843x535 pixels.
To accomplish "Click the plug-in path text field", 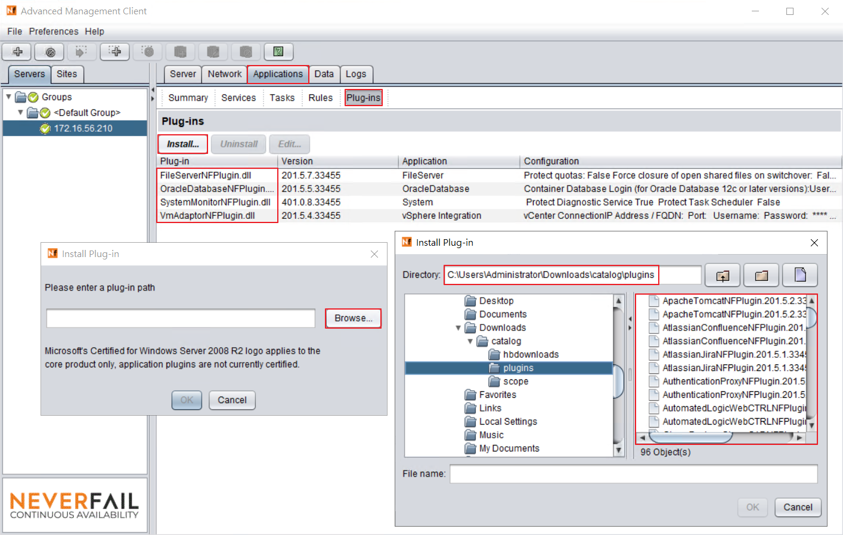I will (181, 318).
